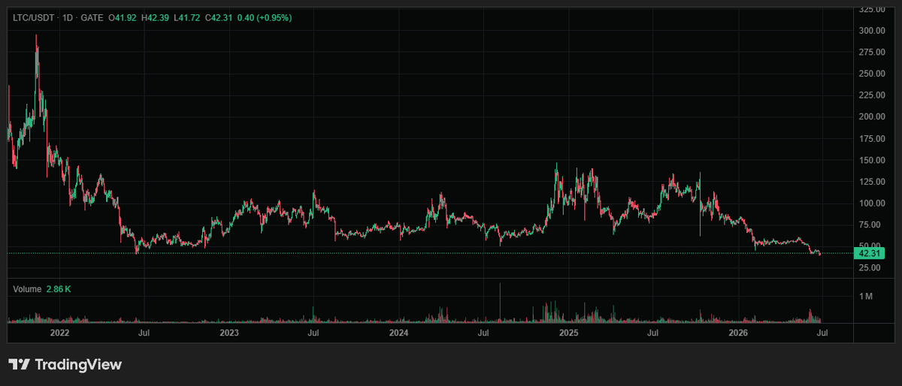Click the Volume indicator label
Screen dimensions: 902x386
26,288
